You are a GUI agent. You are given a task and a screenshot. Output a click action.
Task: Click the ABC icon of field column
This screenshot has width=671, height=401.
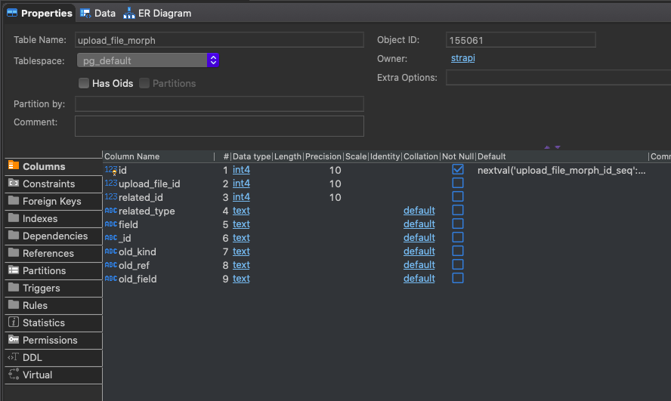pos(111,224)
